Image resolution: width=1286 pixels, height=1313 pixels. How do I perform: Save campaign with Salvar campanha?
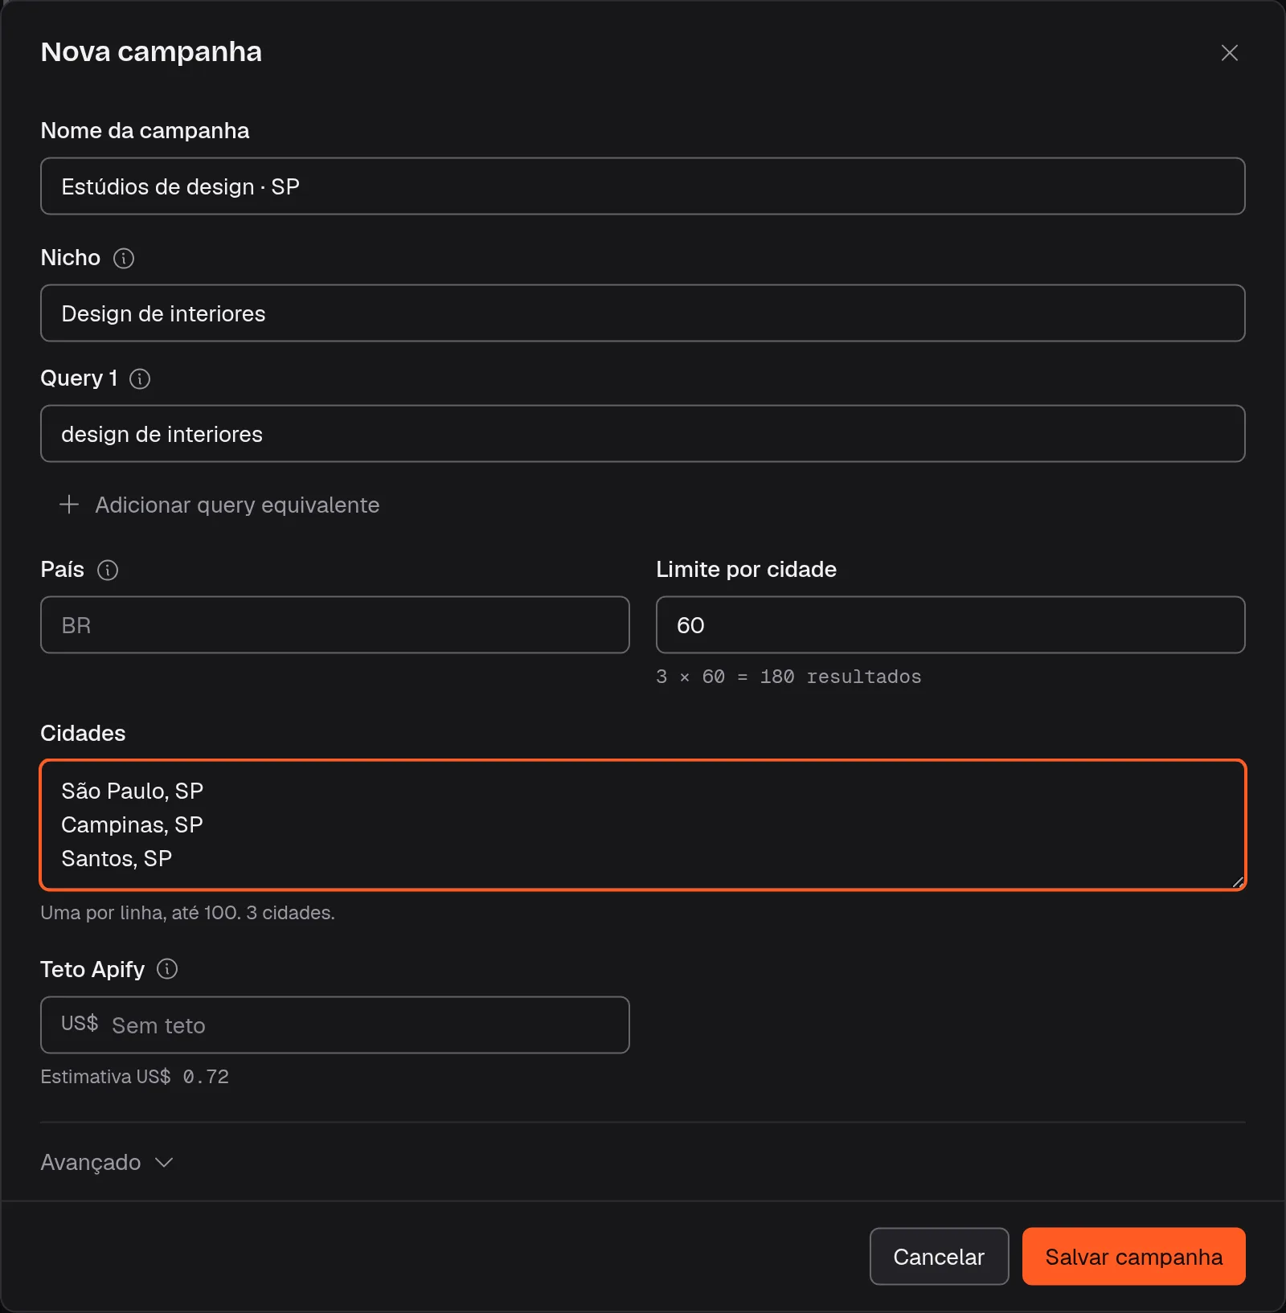1134,1256
